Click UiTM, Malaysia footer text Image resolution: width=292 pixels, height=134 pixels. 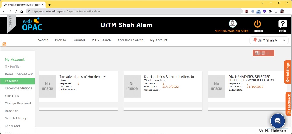273,130
